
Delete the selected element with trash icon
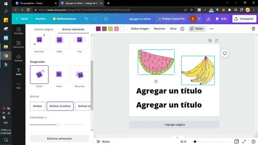[x=253, y=29]
